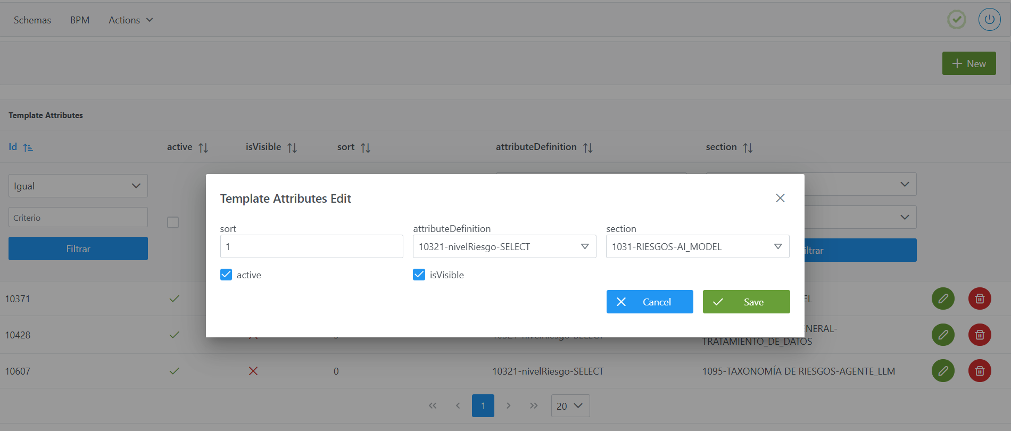The width and height of the screenshot is (1011, 431).
Task: Open the Igual filter operator dropdown
Action: [x=78, y=186]
